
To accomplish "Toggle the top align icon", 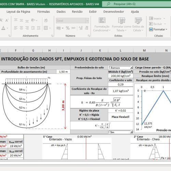I will (16, 20).
